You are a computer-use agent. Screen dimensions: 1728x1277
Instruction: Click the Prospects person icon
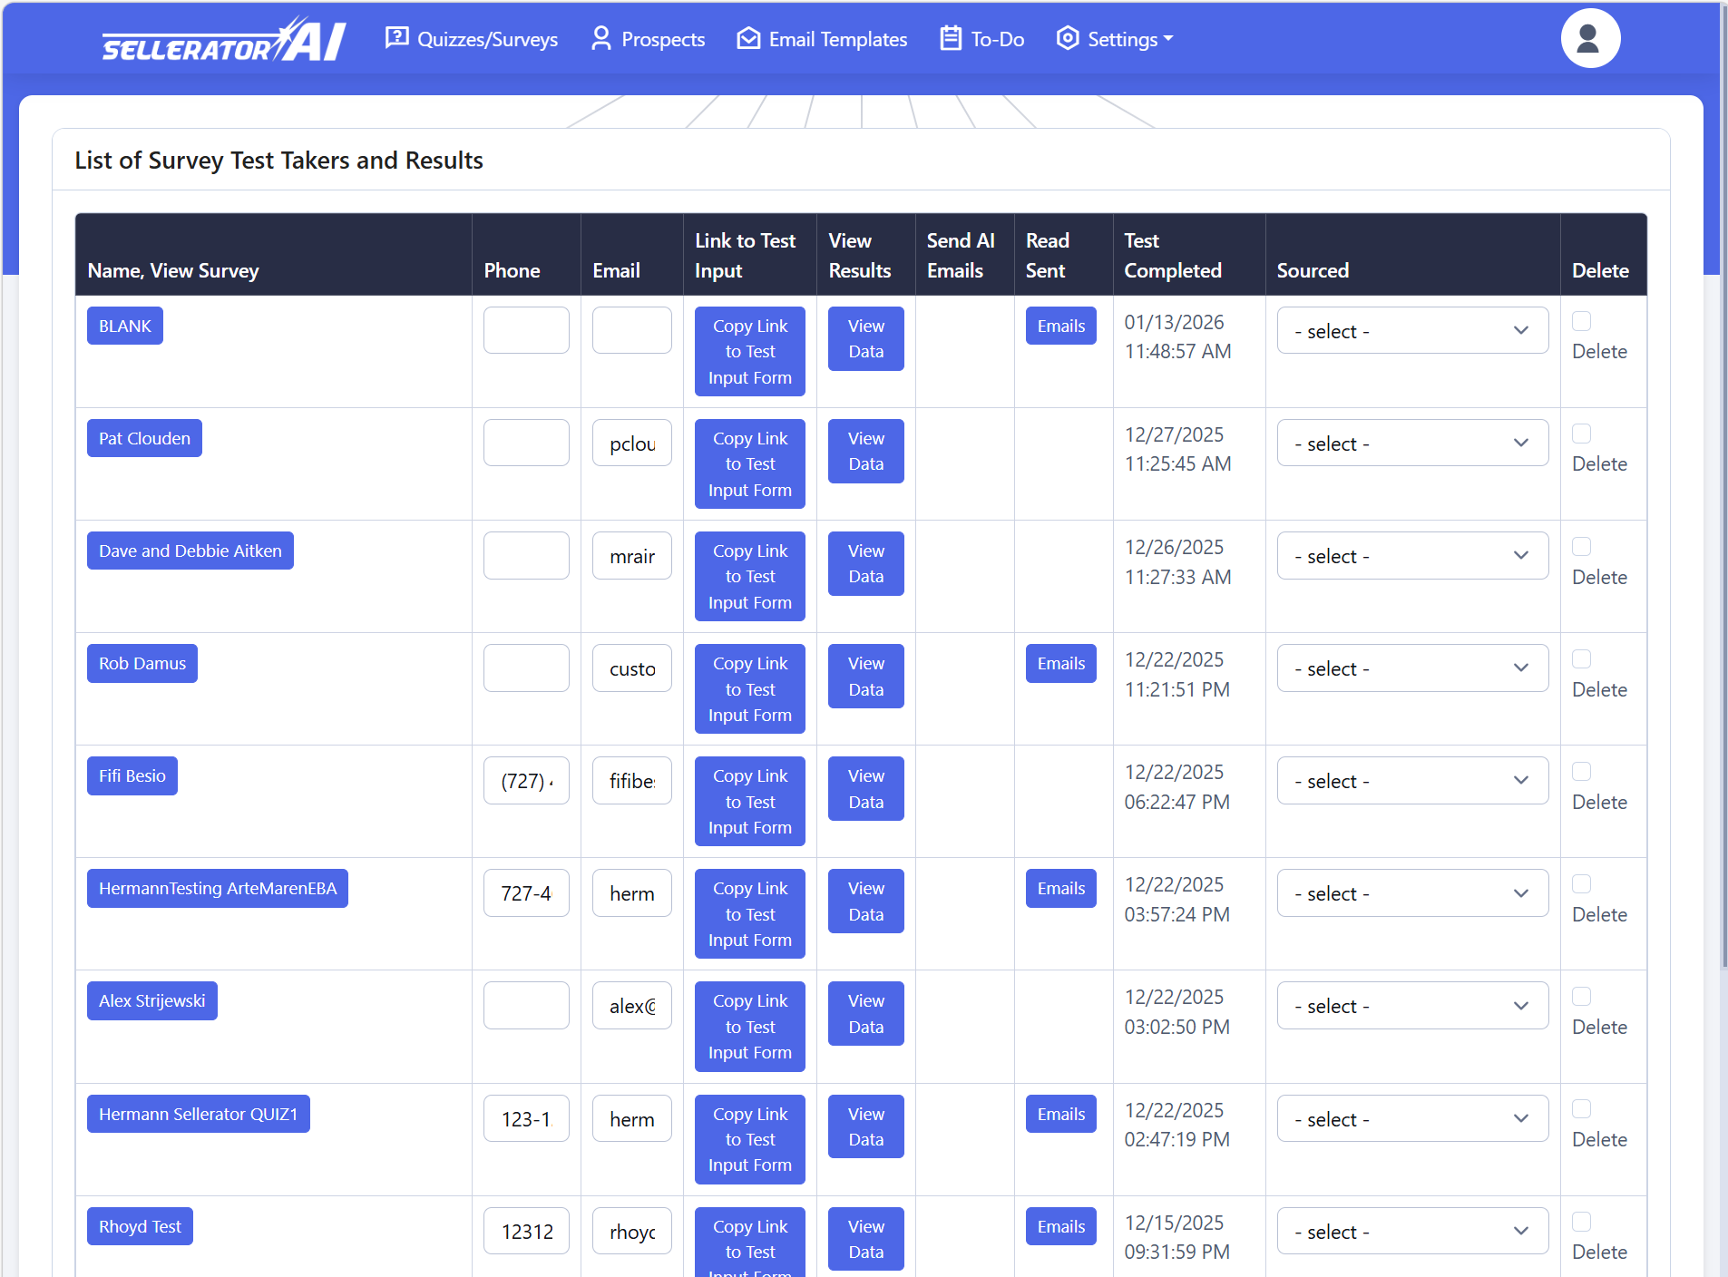point(600,38)
